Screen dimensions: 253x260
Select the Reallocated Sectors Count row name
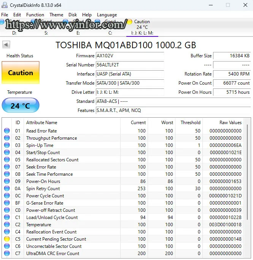coord(52,160)
